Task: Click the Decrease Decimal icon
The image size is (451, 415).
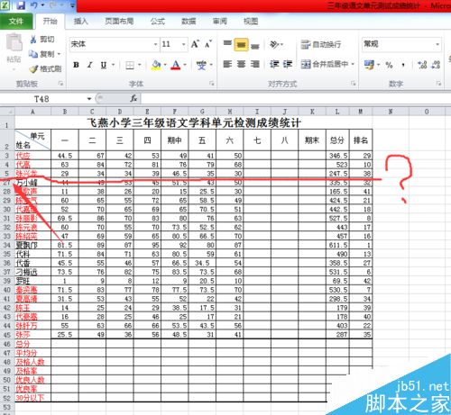Action: pyautogui.click(x=436, y=65)
